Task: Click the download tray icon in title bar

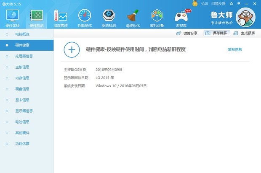Action: point(232,3)
